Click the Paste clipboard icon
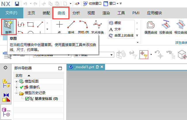 [57, 4]
